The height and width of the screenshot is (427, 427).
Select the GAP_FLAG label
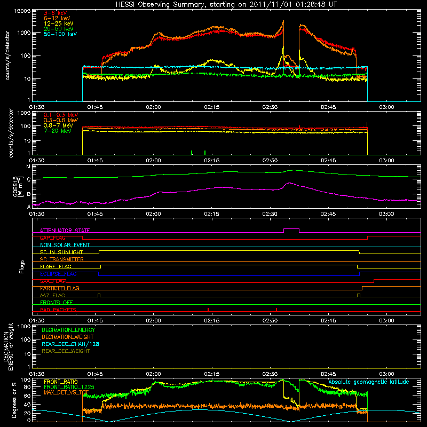(x=52, y=238)
